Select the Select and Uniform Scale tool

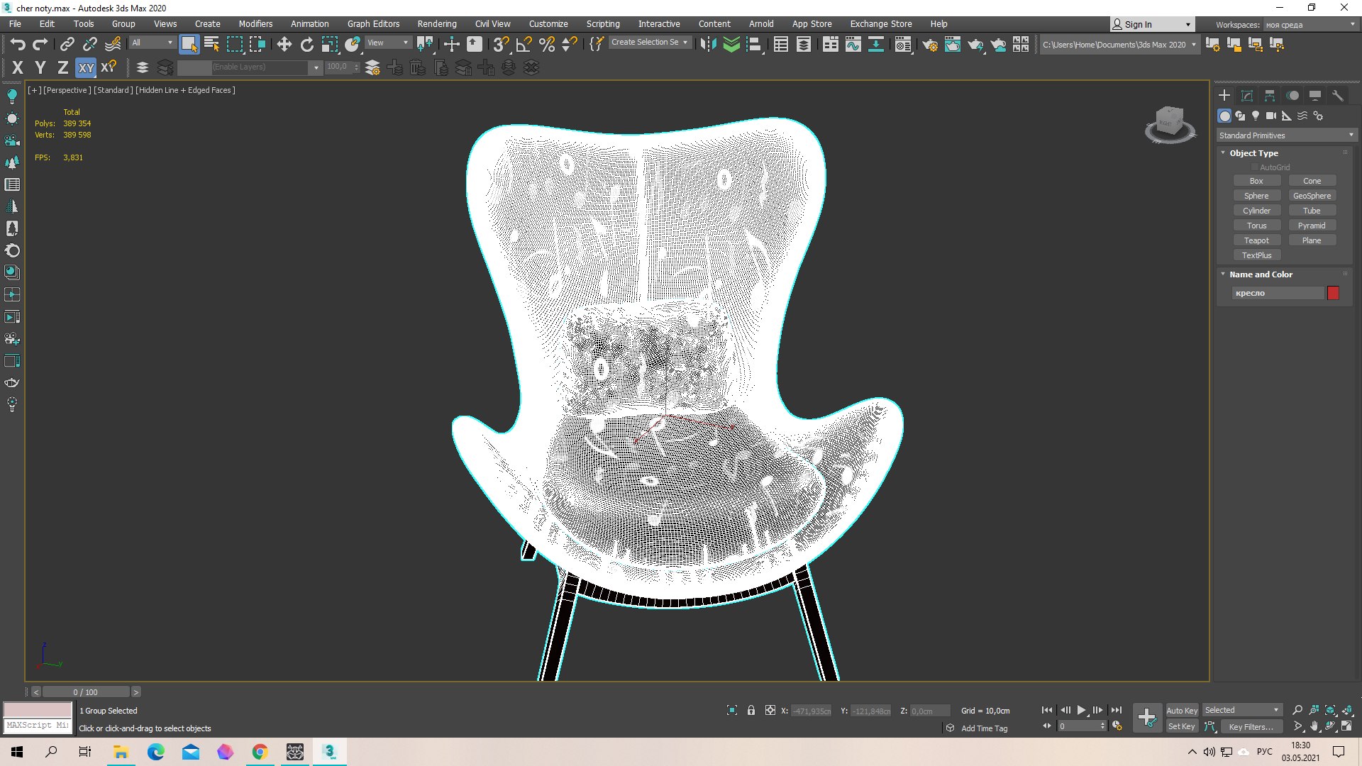tap(330, 45)
